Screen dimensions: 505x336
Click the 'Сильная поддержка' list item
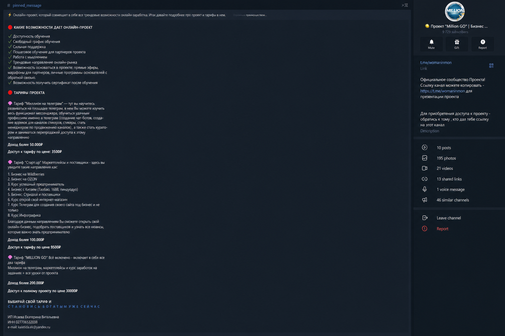pyautogui.click(x=29, y=47)
